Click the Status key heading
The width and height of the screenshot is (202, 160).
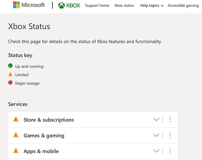20,55
